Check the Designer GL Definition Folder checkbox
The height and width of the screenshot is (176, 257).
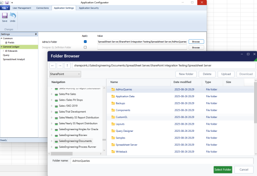coord(85,48)
